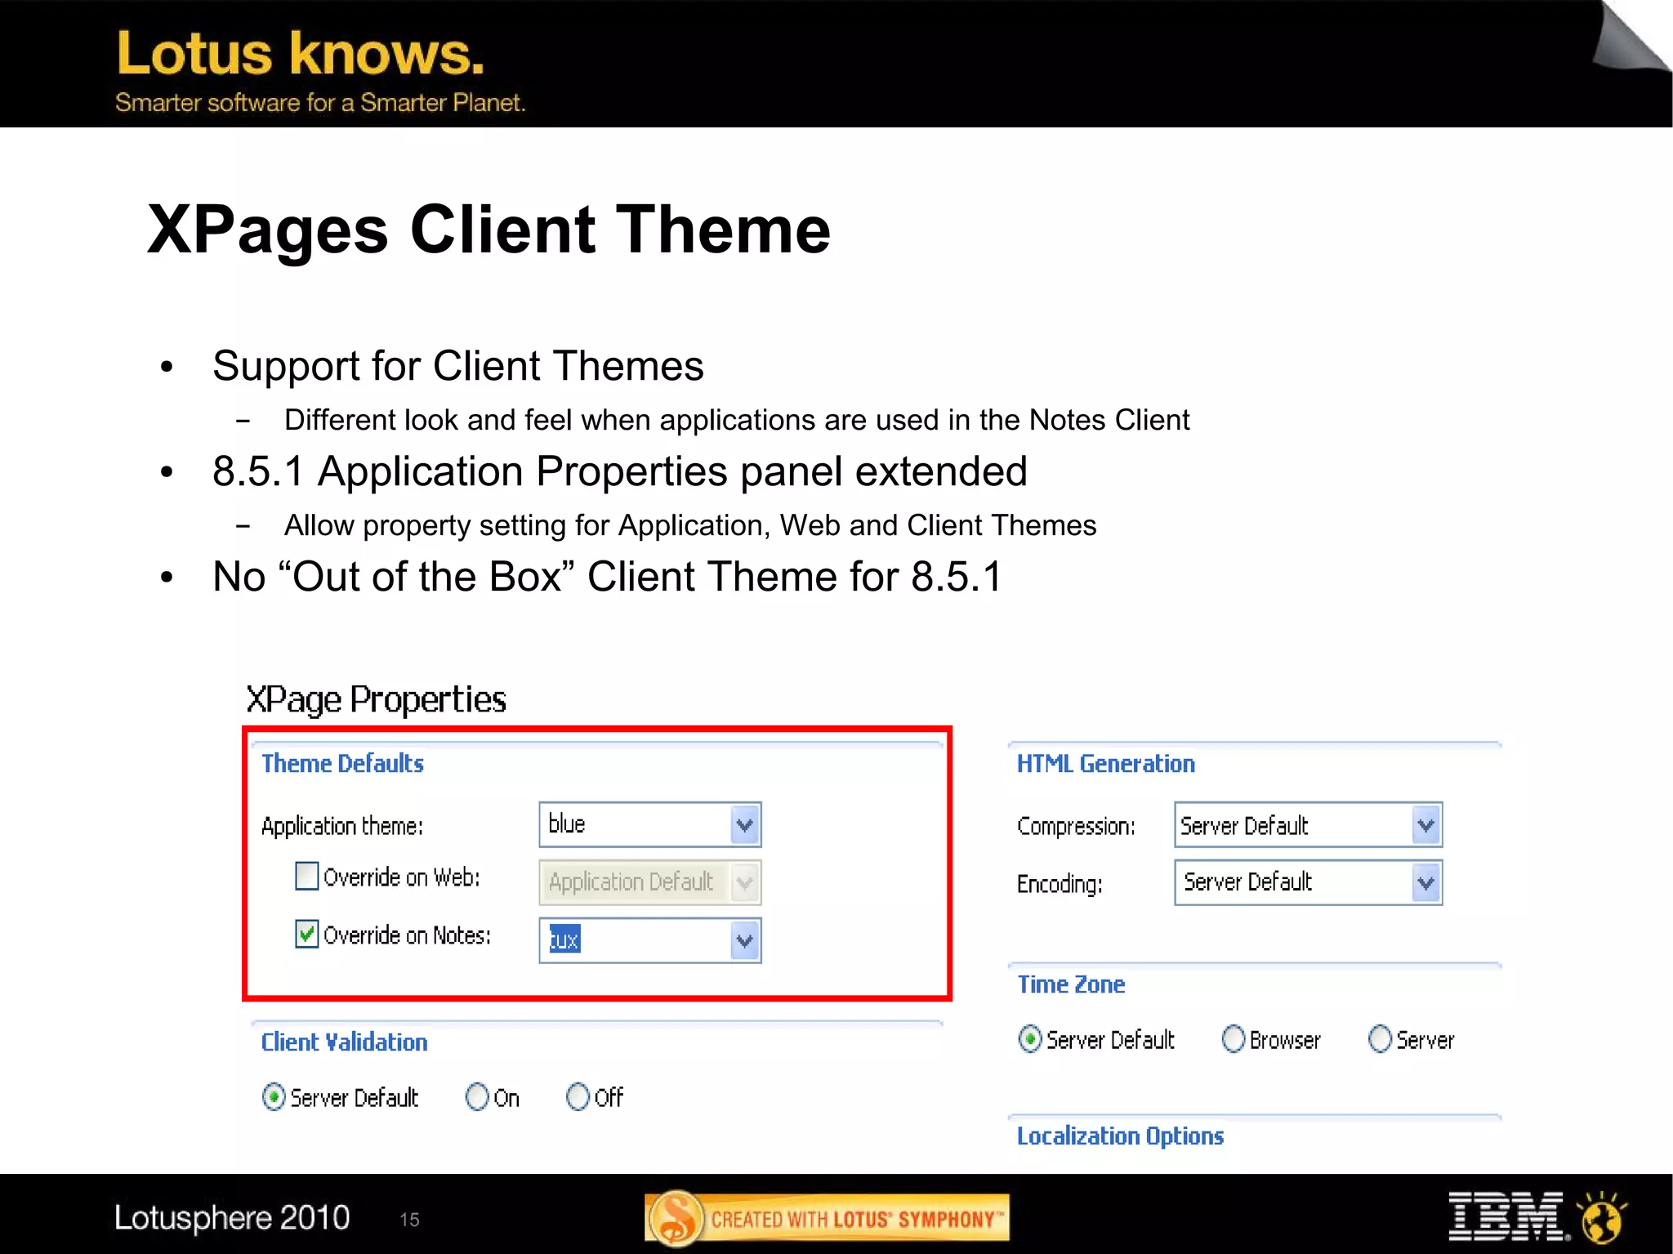Choose Server time zone radio button
1673x1254 pixels.
[1380, 1039]
